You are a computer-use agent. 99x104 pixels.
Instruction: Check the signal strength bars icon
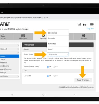point(79,24)
